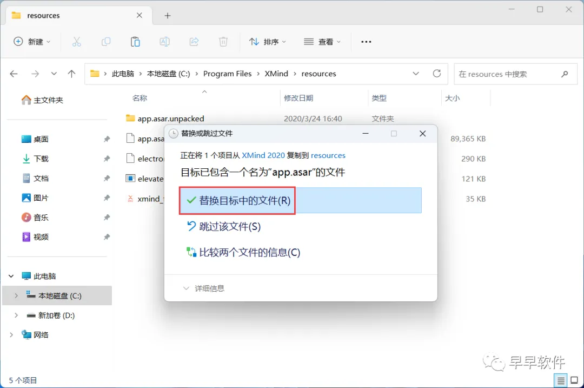Screen dimensions: 584x388
Task: Expand 本地磁盘 (C:) tree node
Action: 16,295
